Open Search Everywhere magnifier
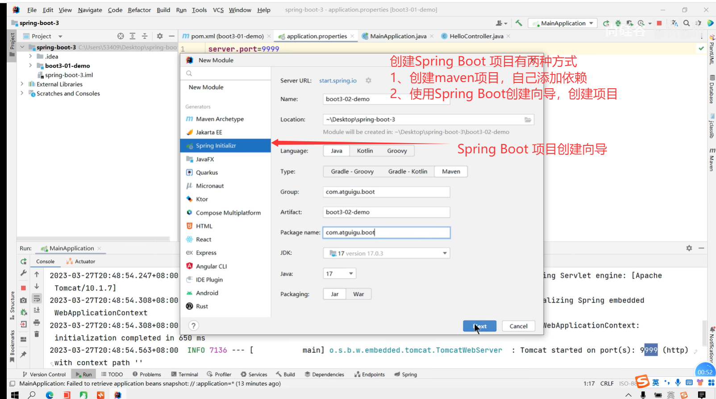The image size is (716, 399). click(687, 23)
